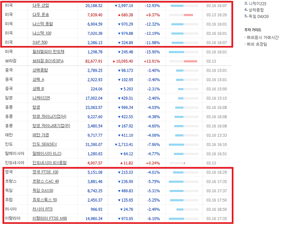Open the 말레이시아 KLCI index link
The image size is (281, 228).
click(x=47, y=154)
